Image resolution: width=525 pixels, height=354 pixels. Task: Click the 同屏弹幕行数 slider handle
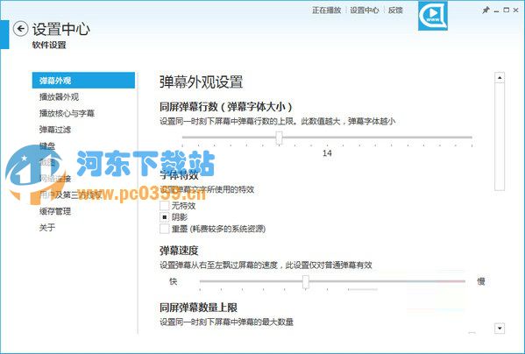[x=279, y=138]
